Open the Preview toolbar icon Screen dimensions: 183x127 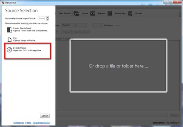93,13
